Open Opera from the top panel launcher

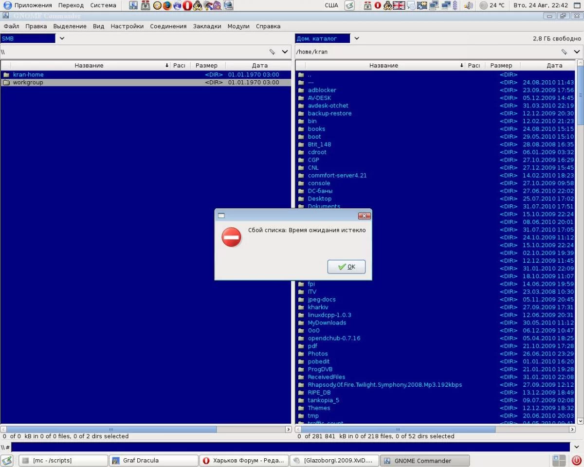[x=187, y=5]
